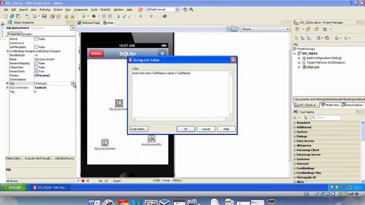This screenshot has width=365, height=205.
Task: Click the Save floppy disk toolbar icon
Action: click(x=44, y=17)
